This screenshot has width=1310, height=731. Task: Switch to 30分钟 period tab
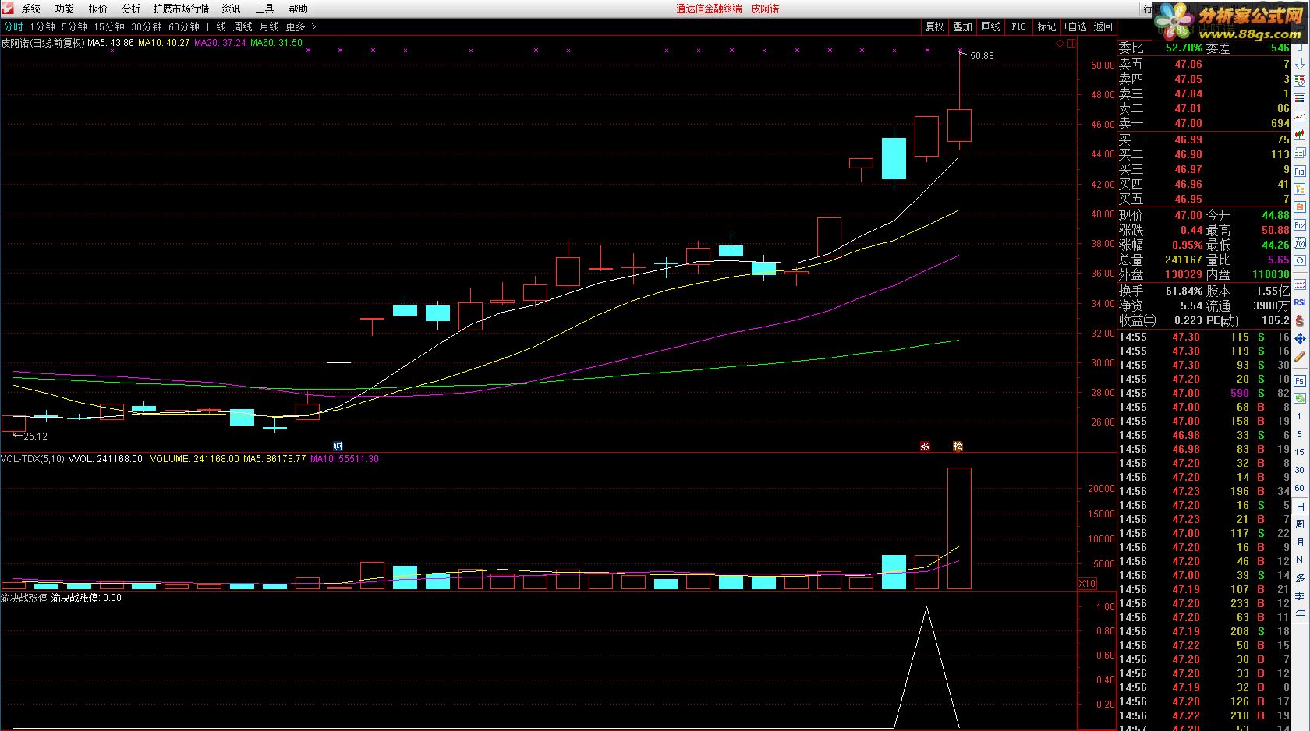[x=147, y=26]
